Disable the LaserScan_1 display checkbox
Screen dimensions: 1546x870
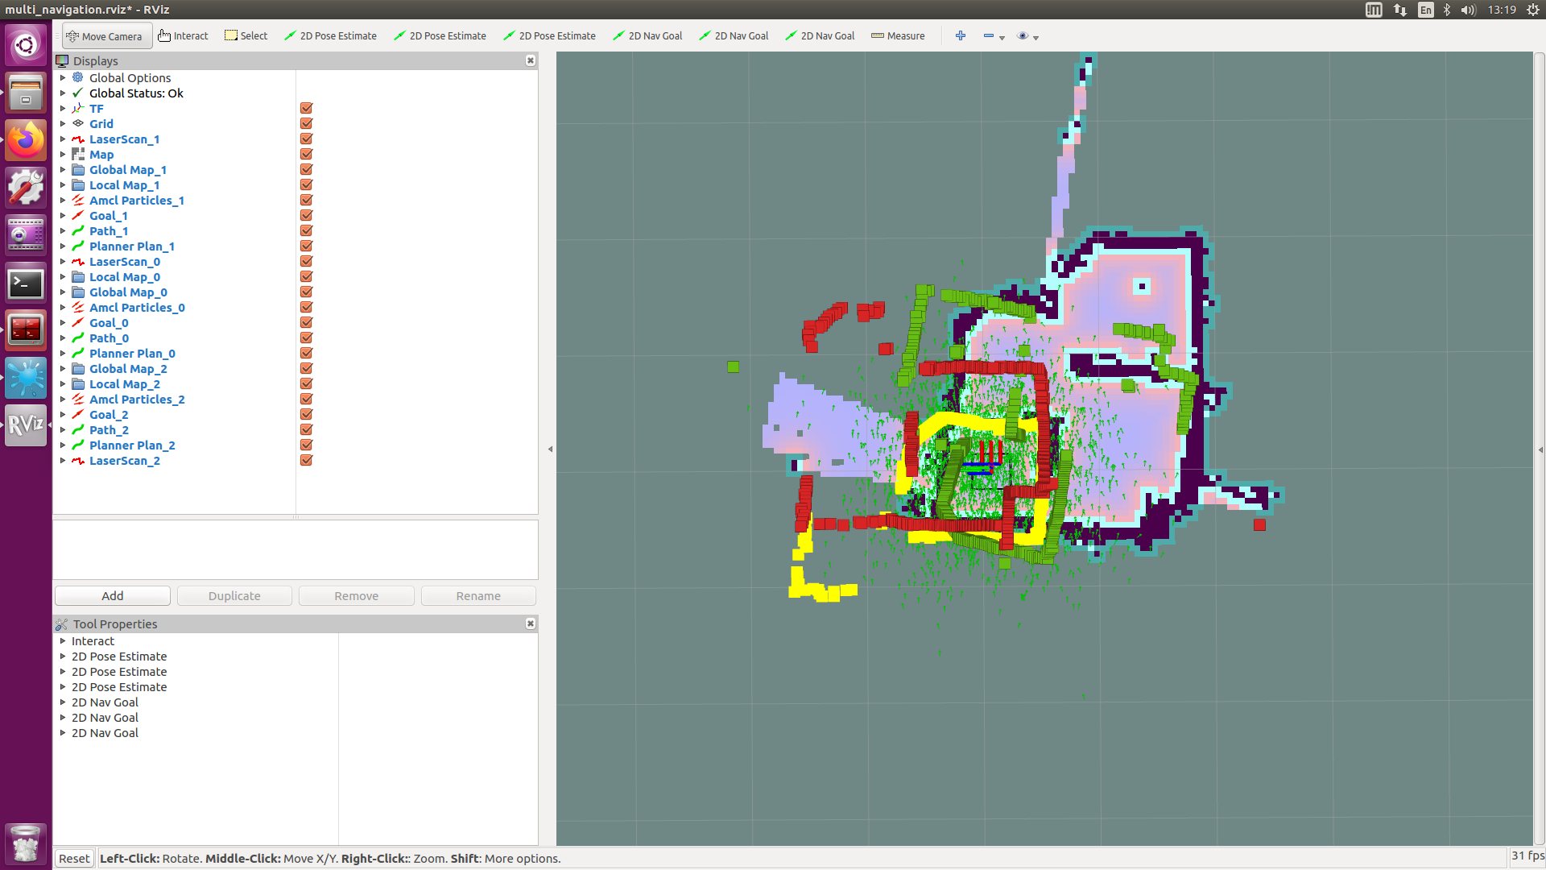click(306, 139)
